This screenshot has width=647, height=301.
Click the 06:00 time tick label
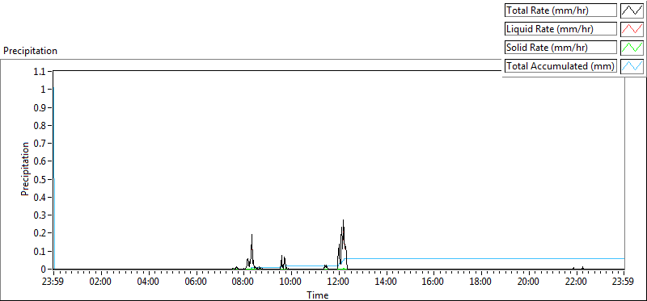(x=196, y=282)
